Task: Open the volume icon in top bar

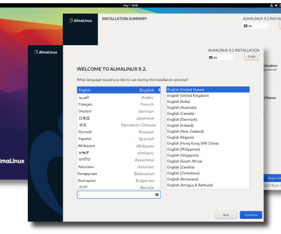Action: [x=276, y=5]
